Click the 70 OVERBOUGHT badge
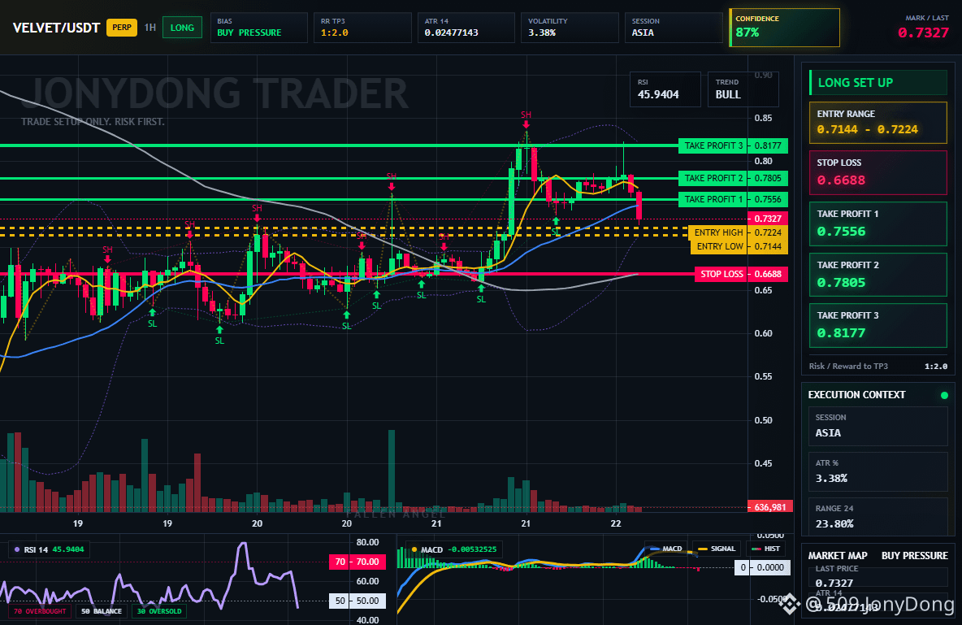 [x=40, y=611]
